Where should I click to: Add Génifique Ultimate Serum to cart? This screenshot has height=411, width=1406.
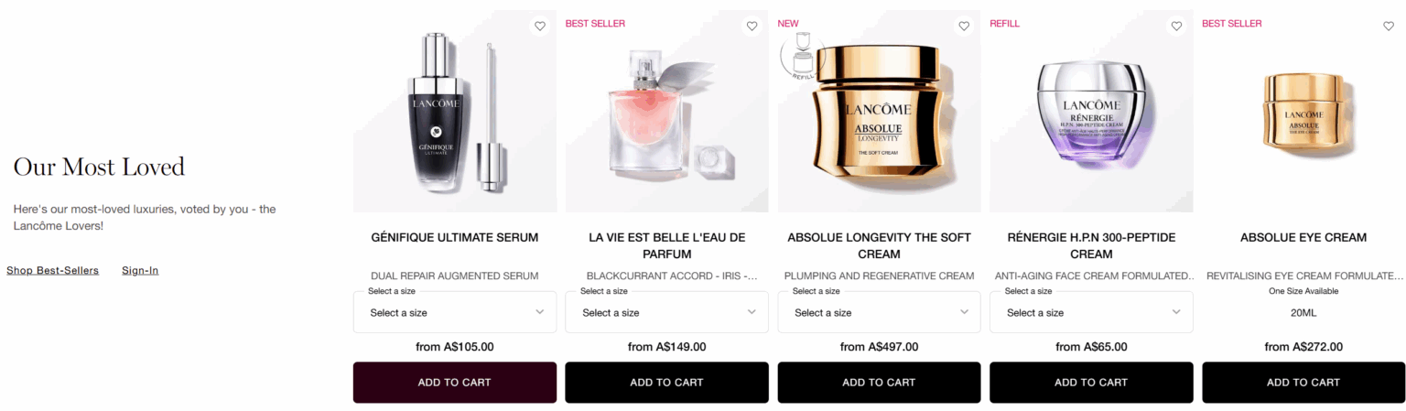[455, 383]
